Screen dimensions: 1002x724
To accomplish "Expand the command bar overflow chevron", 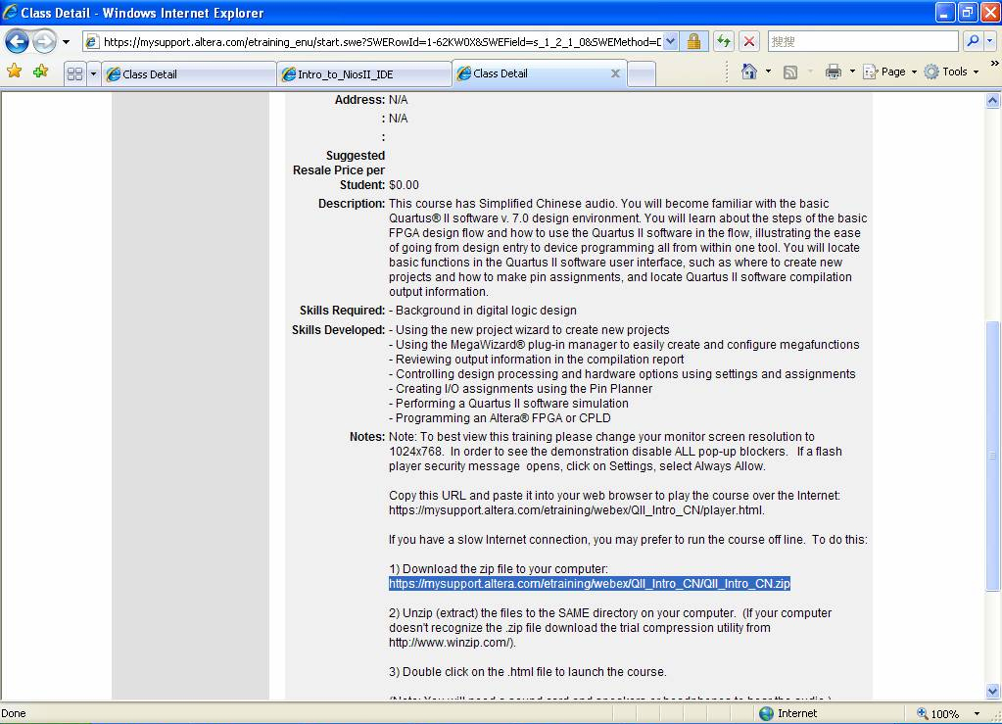I will click(x=994, y=63).
